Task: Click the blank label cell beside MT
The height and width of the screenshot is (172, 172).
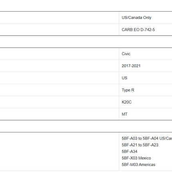Action: click(x=60, y=114)
